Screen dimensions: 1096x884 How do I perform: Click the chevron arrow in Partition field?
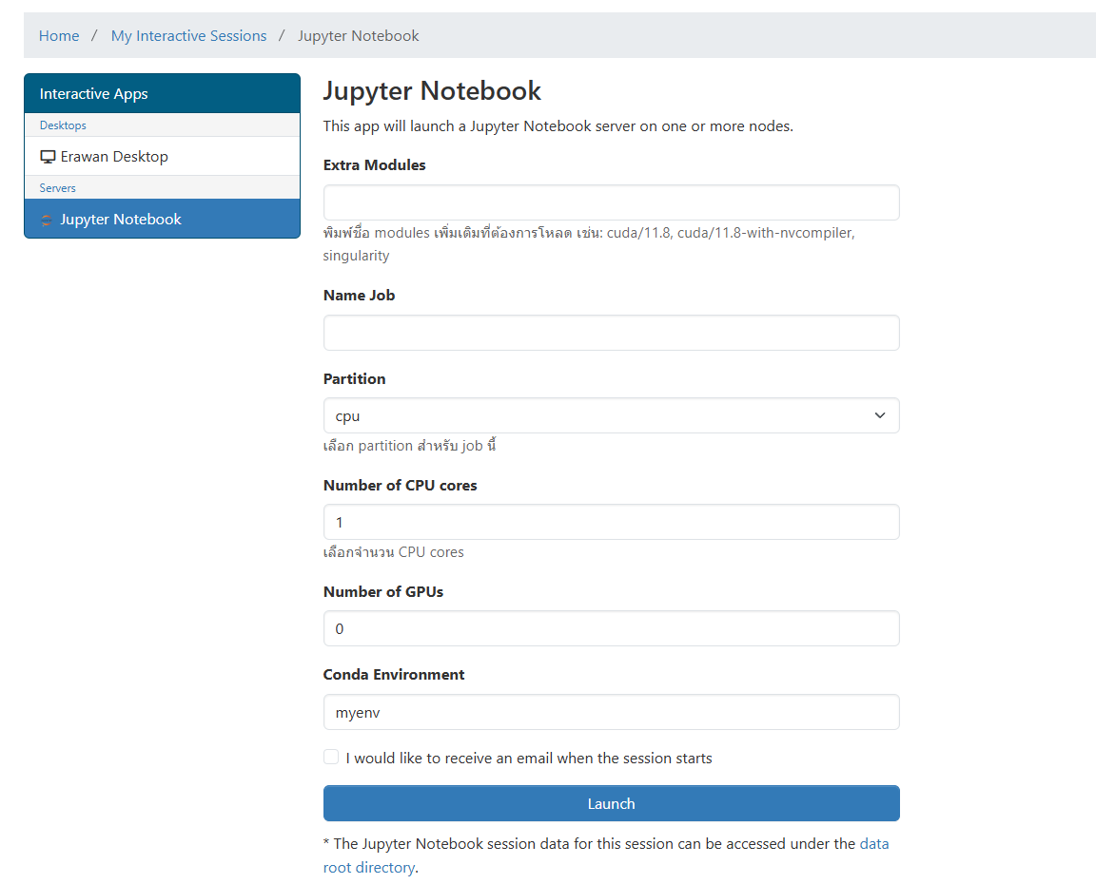pyautogui.click(x=879, y=415)
